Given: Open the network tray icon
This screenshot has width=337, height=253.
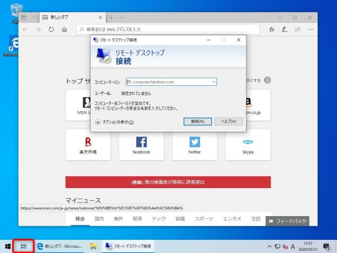Looking at the screenshot, I should click(277, 247).
